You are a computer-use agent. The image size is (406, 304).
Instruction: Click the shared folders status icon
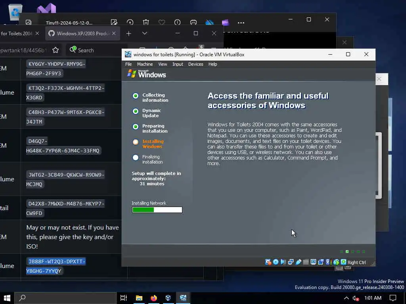[306, 262]
